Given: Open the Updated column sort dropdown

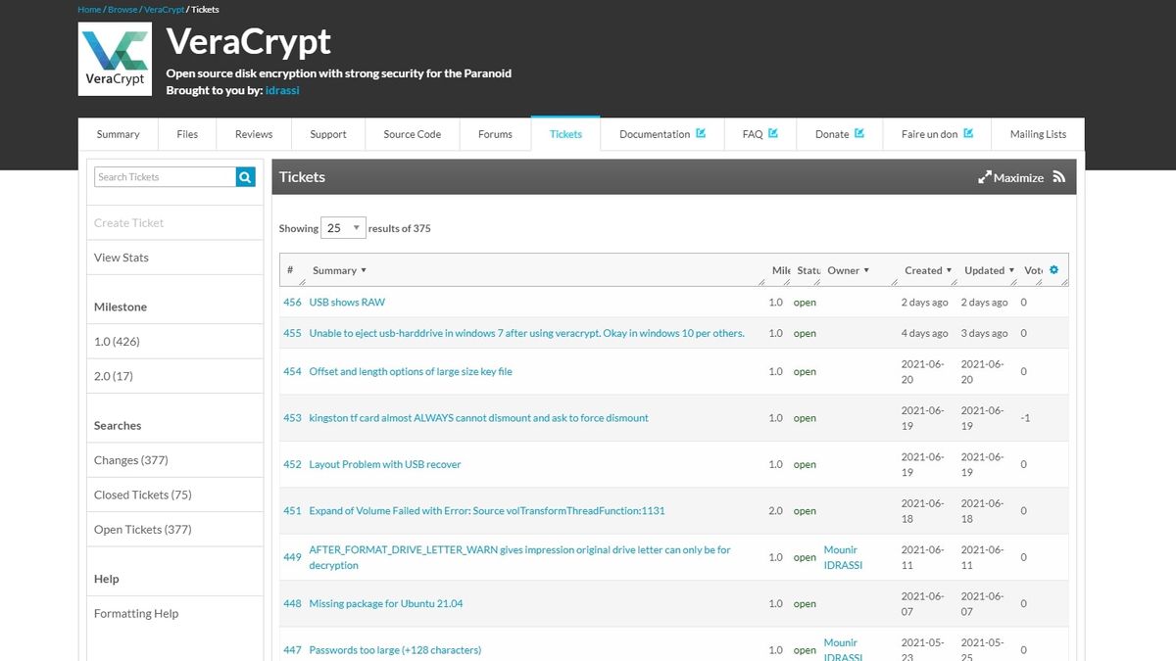Looking at the screenshot, I should (1011, 270).
